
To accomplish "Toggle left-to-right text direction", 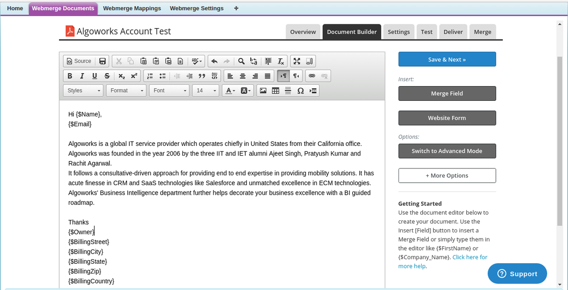I will pyautogui.click(x=284, y=76).
